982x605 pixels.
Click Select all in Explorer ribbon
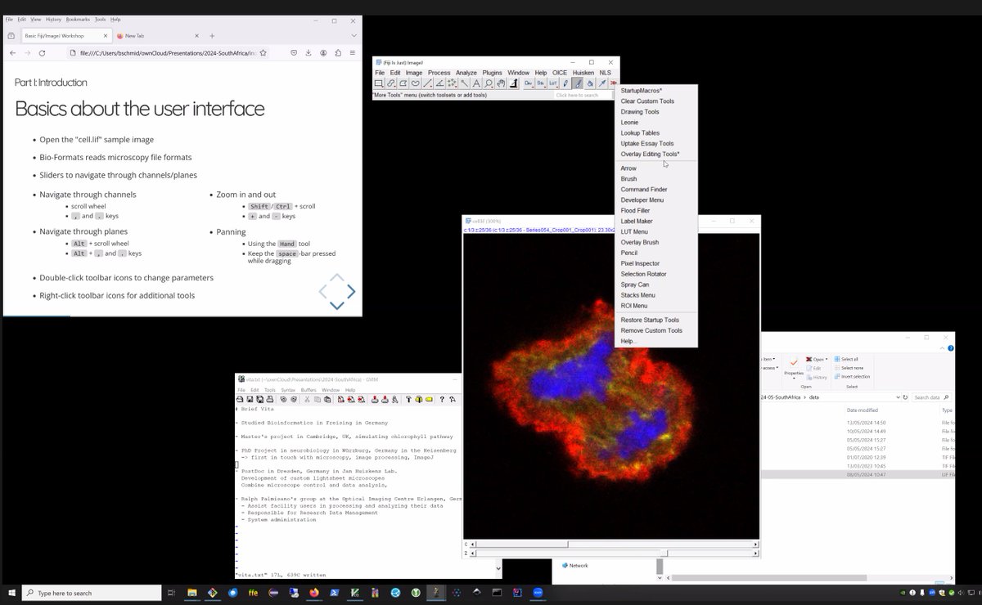click(847, 359)
